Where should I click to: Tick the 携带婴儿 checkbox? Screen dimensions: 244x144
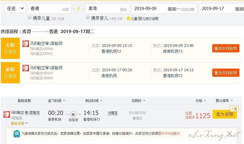88,18
